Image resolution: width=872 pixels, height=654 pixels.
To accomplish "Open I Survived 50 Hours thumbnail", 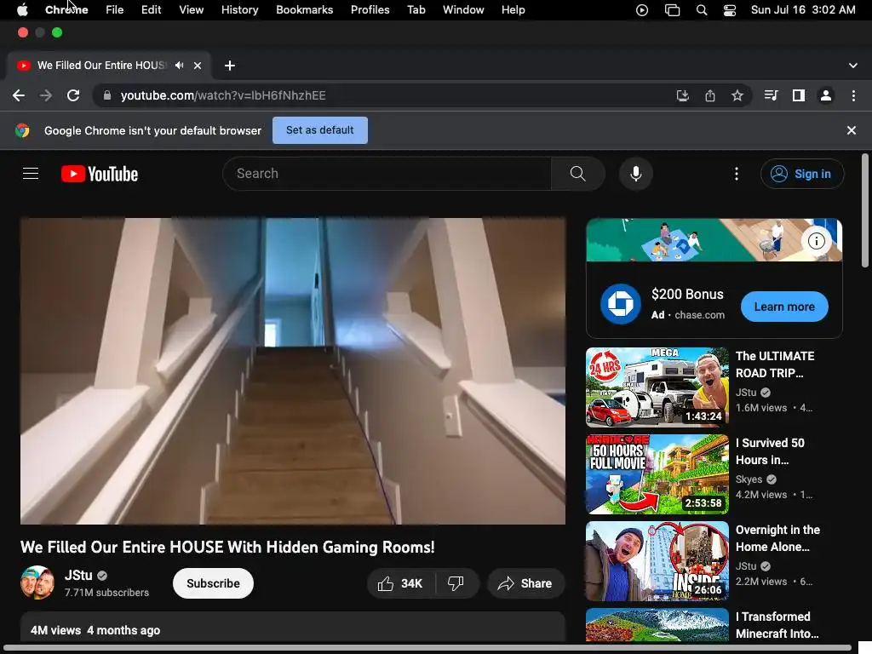I will (657, 473).
